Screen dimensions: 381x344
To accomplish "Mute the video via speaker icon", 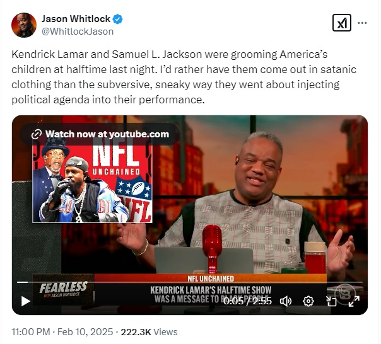I will pyautogui.click(x=286, y=301).
